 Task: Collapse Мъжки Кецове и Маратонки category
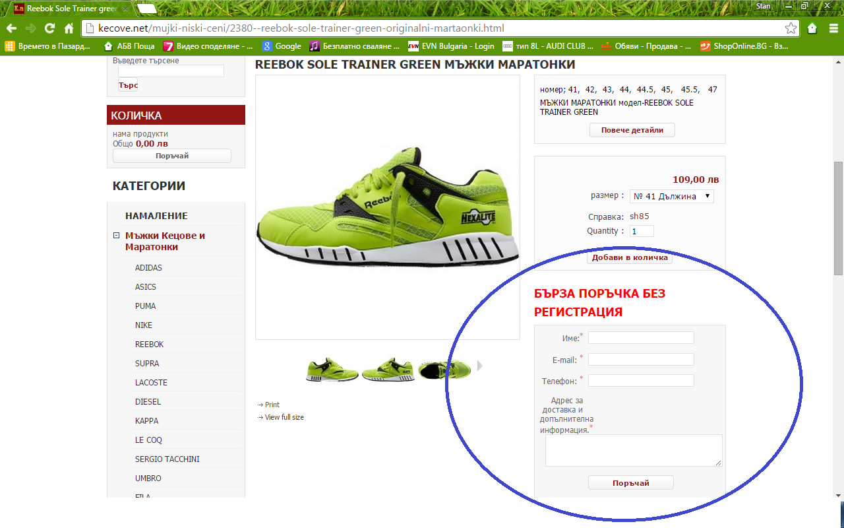(x=116, y=236)
